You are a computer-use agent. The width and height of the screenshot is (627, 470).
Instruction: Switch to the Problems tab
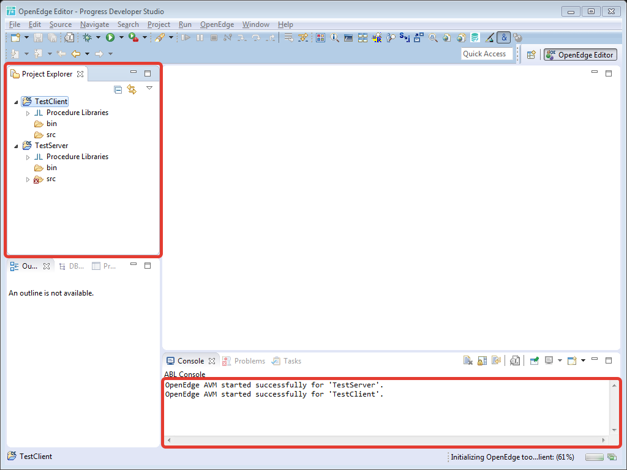tap(244, 361)
